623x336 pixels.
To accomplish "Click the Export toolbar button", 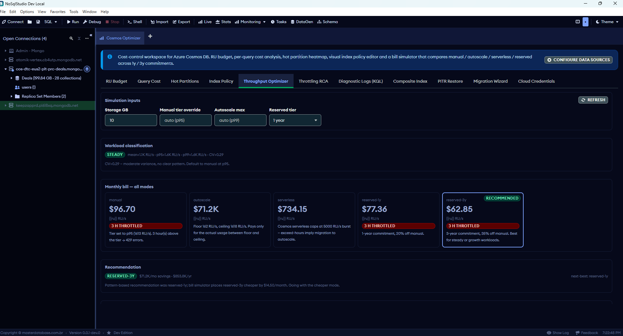I will click(181, 22).
